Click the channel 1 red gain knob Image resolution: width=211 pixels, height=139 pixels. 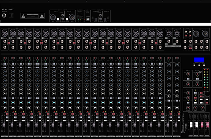click(5, 58)
